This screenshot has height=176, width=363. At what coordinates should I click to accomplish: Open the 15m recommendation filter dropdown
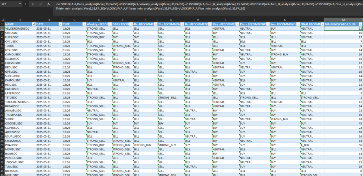click(268, 24)
